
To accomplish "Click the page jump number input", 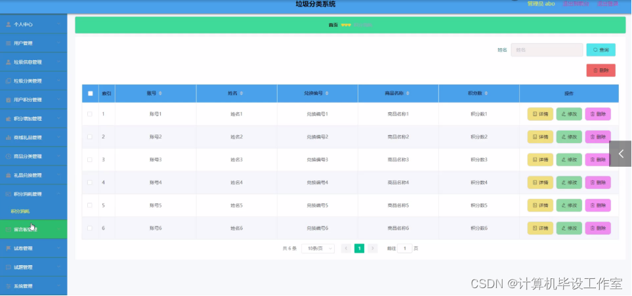I will click(x=405, y=249).
